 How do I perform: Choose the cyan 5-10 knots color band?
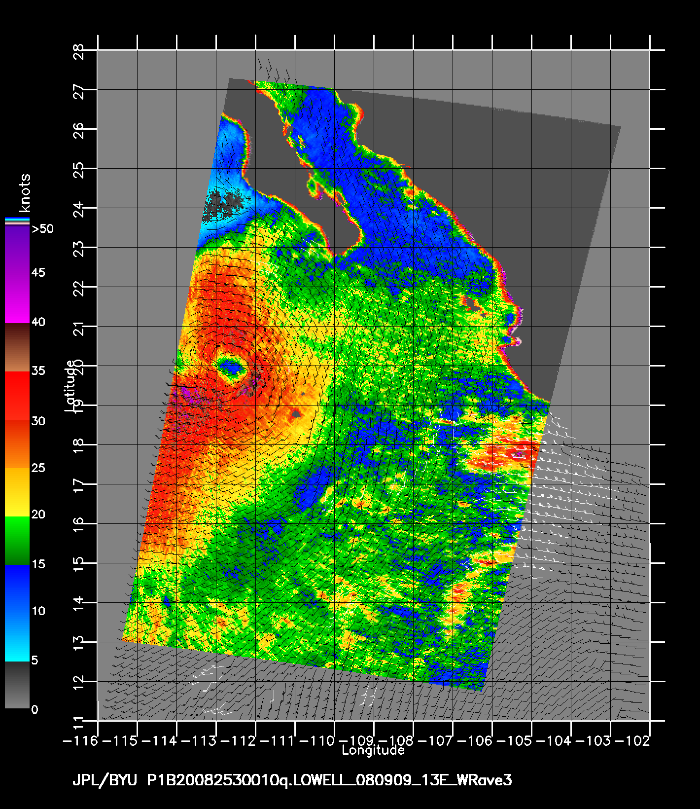coord(17,637)
